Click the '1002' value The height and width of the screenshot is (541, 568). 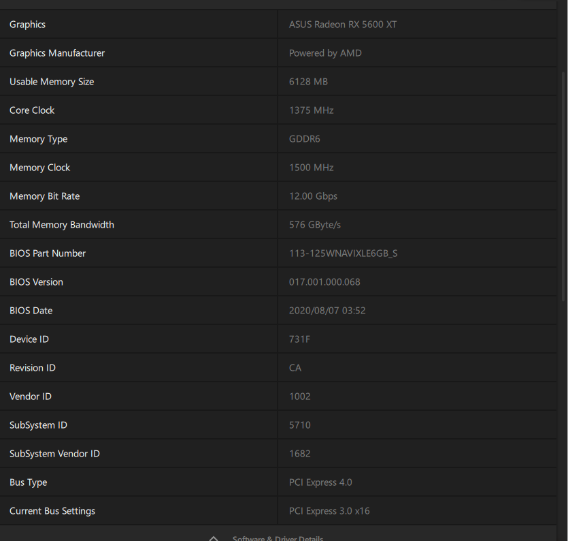(299, 397)
